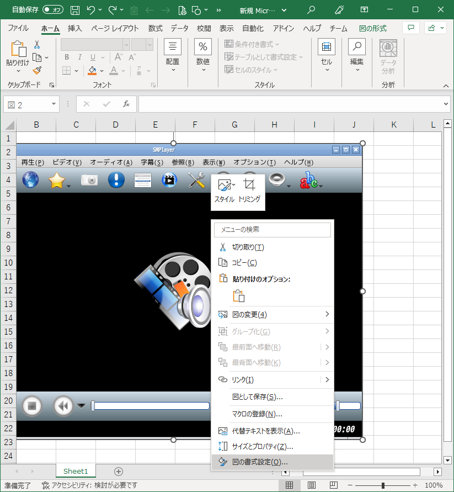Viewport: 454px width, 492px height.
Task: Choose 図の書式設定 in context menu
Action: pos(272,462)
